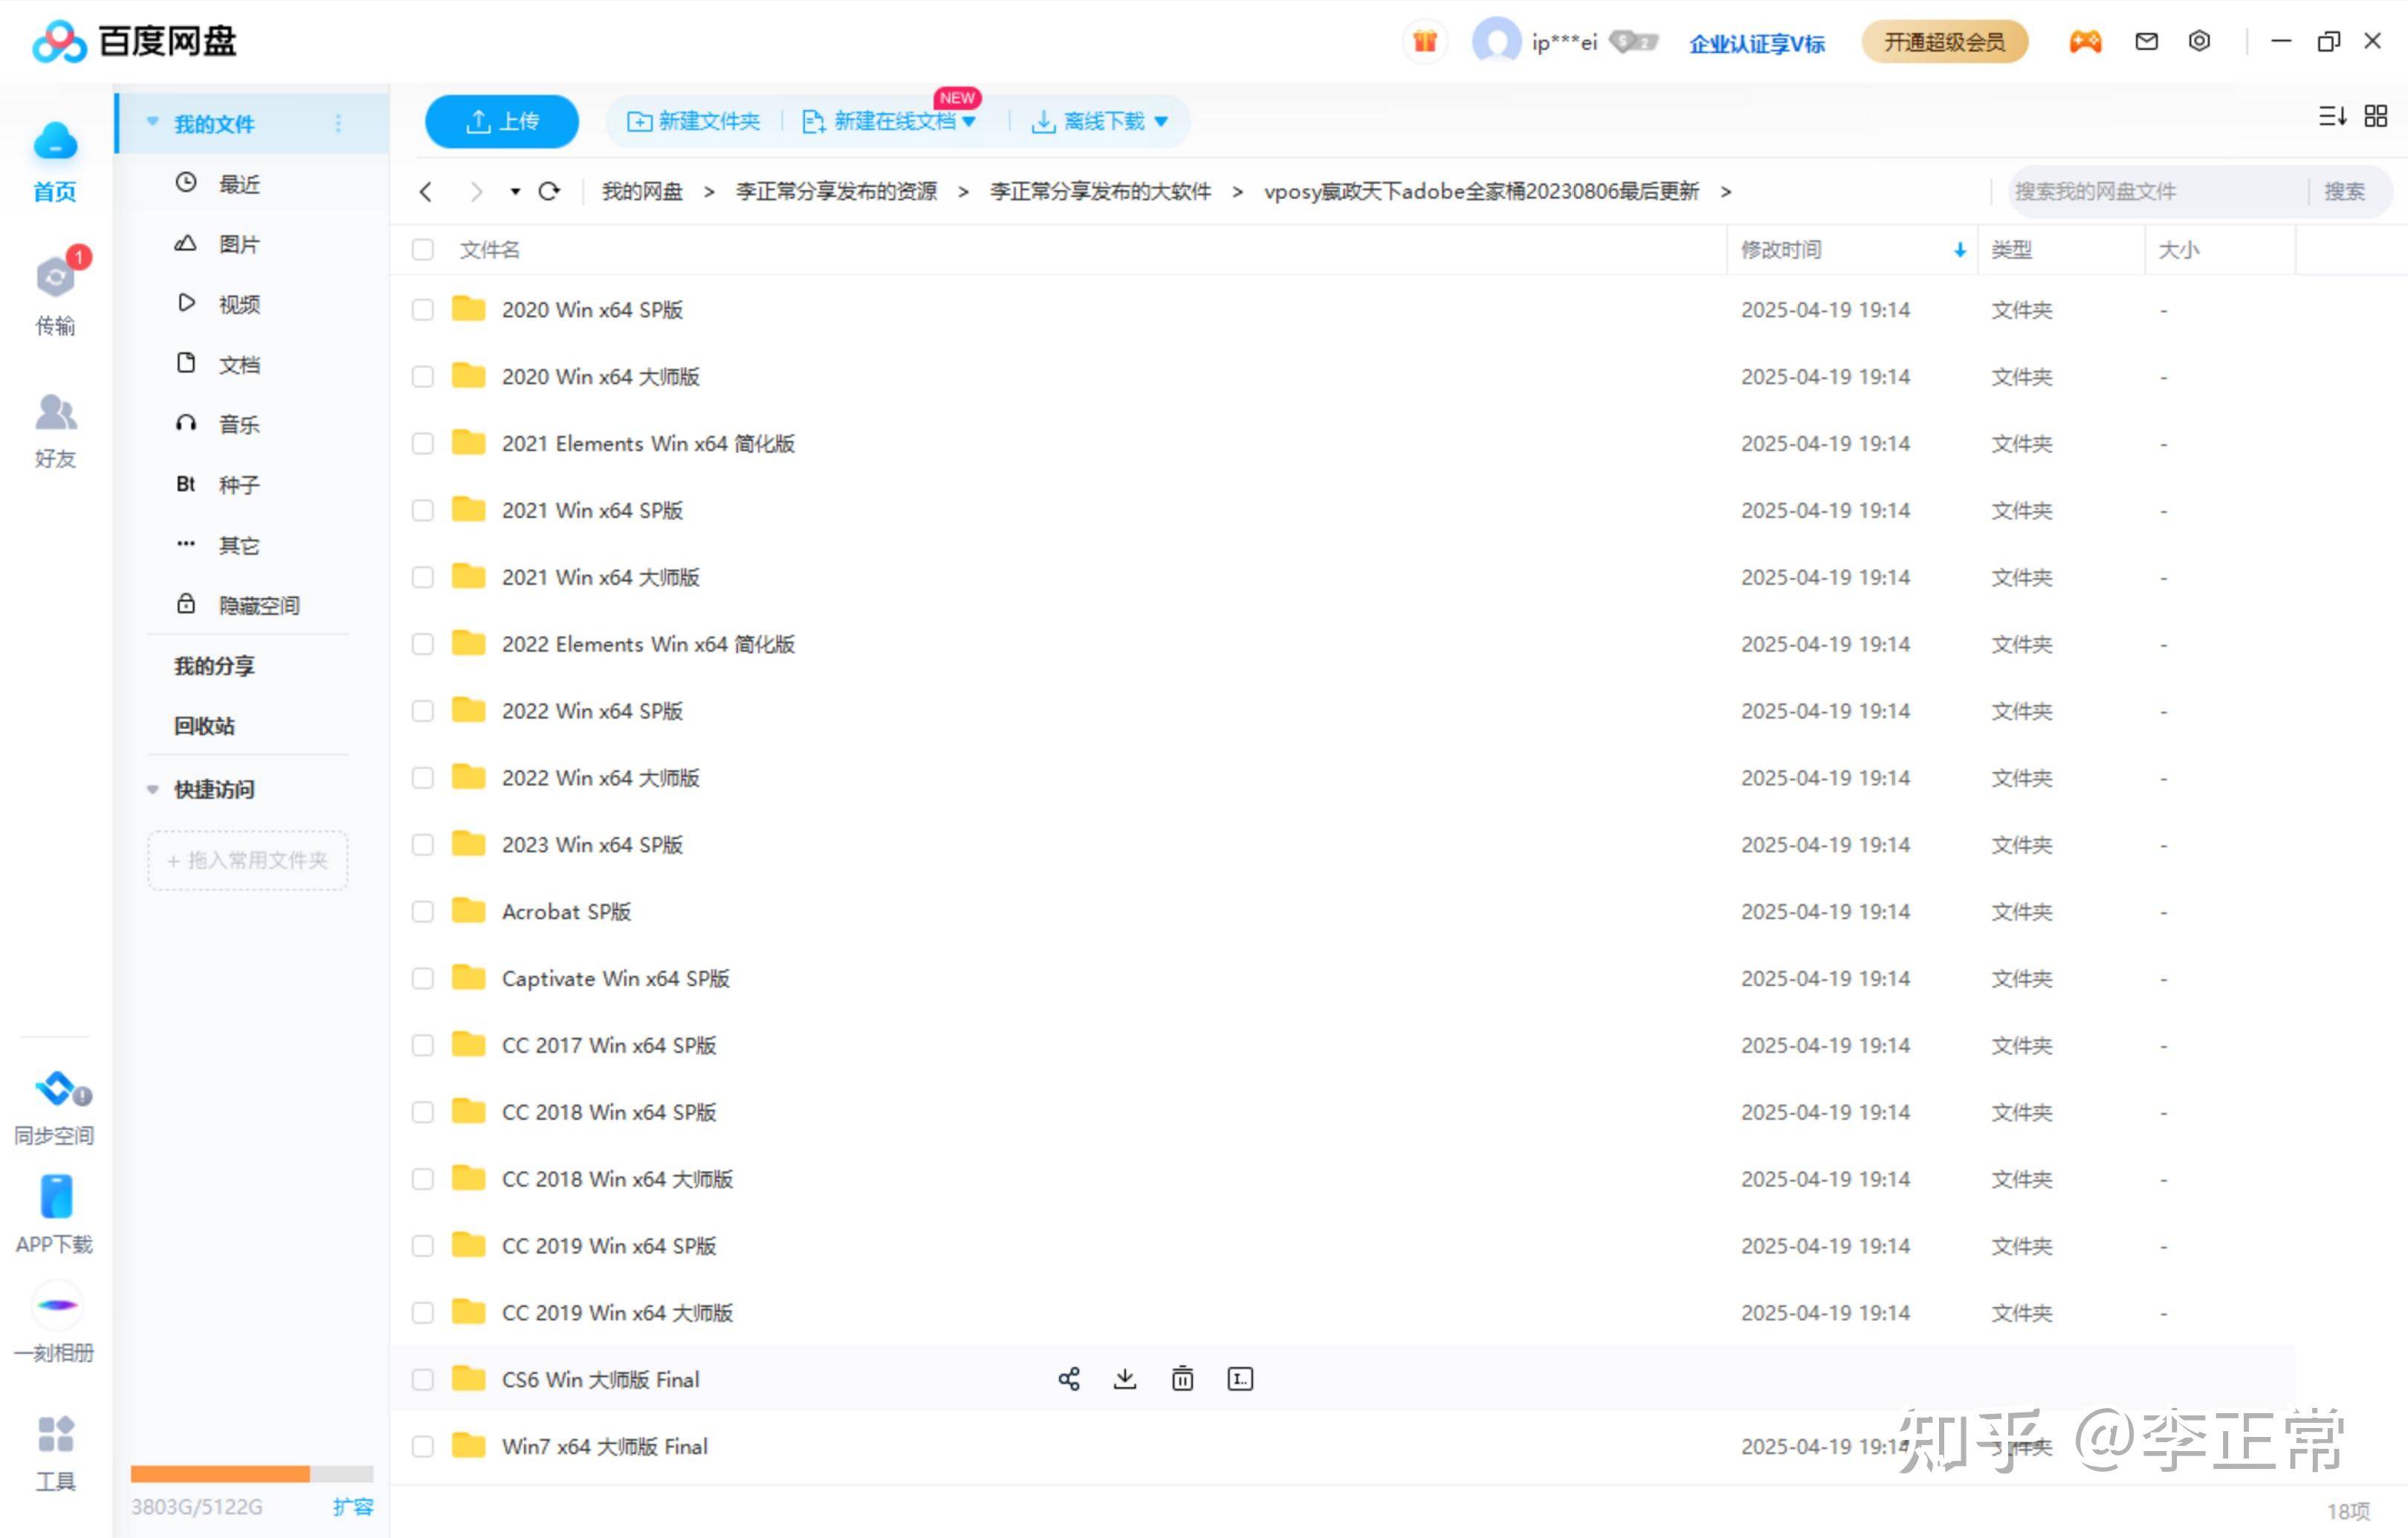Collapse the 快捷访问 section arrow

point(153,789)
